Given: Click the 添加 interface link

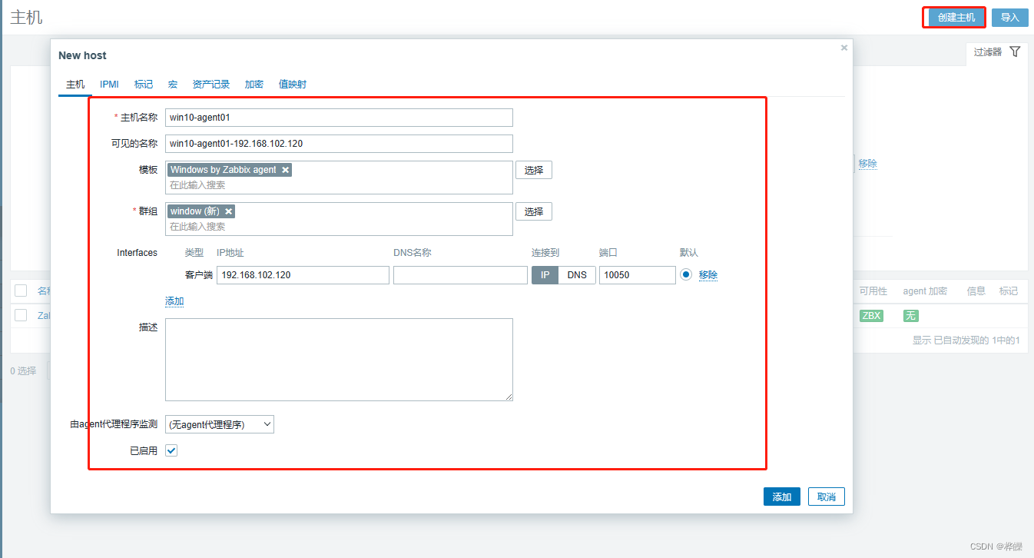Looking at the screenshot, I should [174, 301].
